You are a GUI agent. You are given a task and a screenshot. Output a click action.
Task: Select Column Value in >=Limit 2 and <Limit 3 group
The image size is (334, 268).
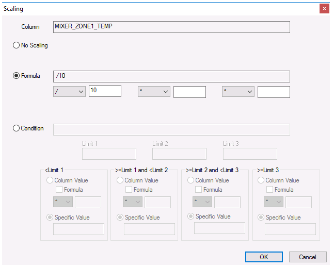pyautogui.click(x=190, y=180)
